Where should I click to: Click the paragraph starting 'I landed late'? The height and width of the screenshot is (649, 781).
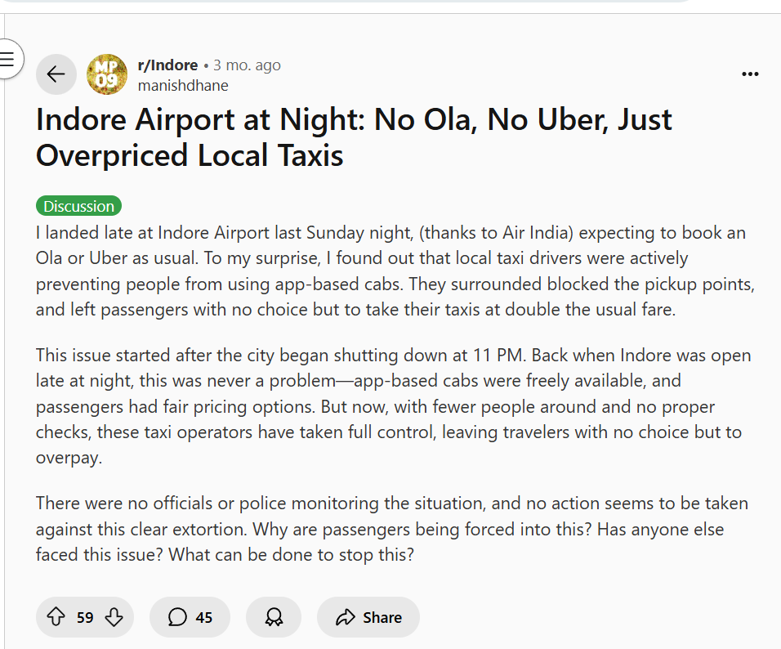(x=390, y=271)
